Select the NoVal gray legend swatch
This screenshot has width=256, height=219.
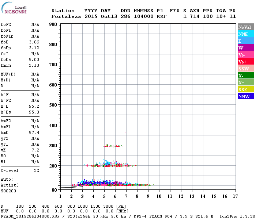pyautogui.click(x=246, y=27)
